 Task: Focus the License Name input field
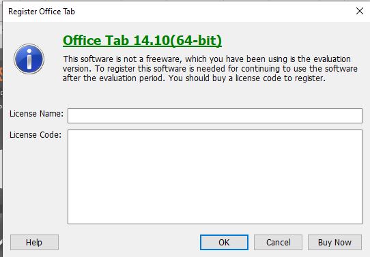coord(215,116)
